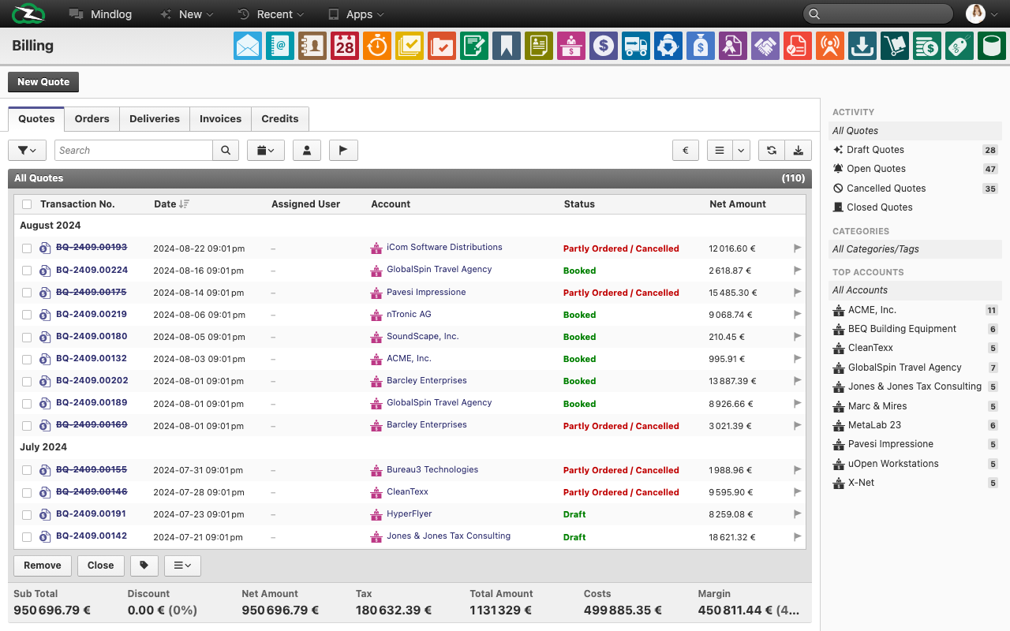
Task: Open the calendar date filter dropdown
Action: click(266, 150)
